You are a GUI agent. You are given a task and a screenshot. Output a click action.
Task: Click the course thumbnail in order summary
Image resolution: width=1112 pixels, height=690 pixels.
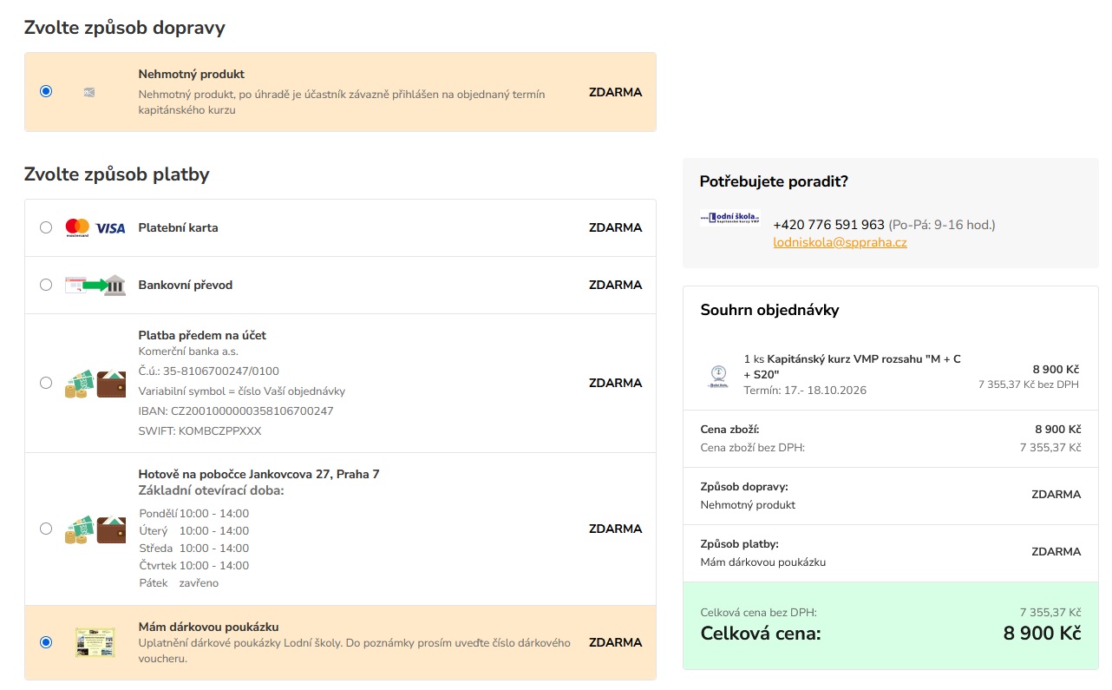pos(717,377)
